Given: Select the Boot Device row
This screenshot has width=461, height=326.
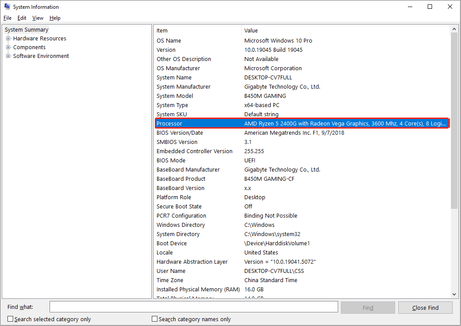Looking at the screenshot, I should coord(302,244).
